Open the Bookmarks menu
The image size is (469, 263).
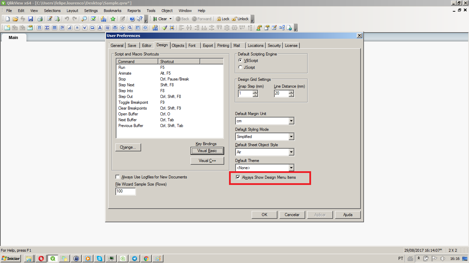pos(113,11)
